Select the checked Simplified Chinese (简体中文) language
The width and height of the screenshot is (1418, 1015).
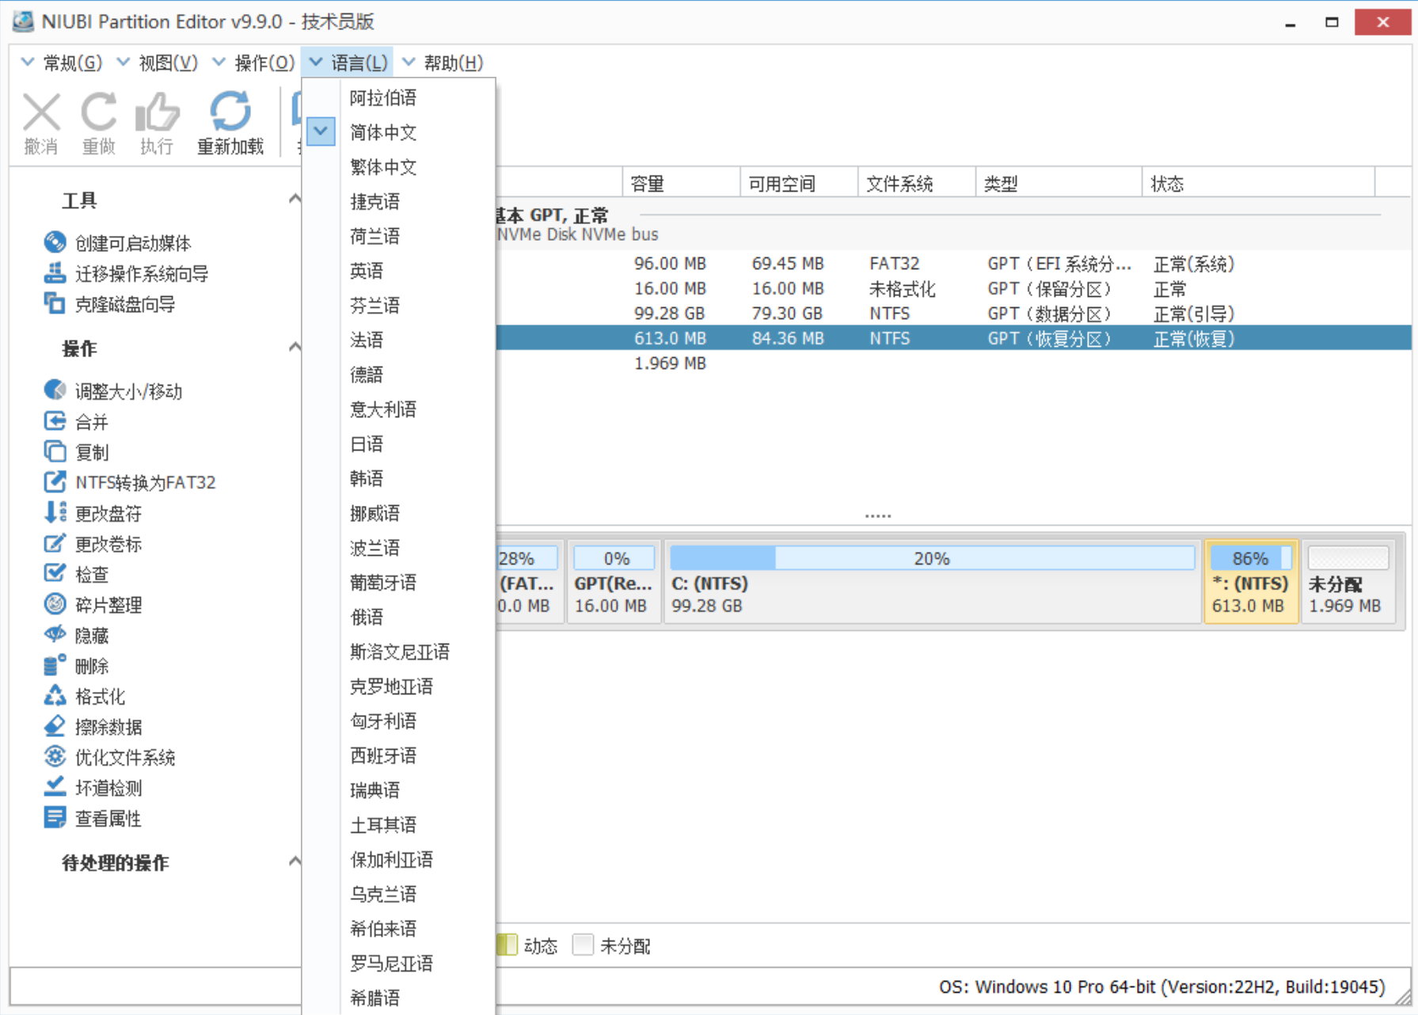(383, 132)
